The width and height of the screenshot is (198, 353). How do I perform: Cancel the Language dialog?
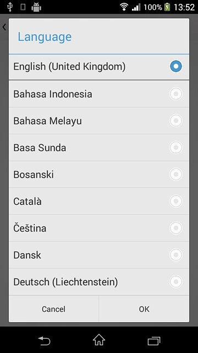point(54,309)
